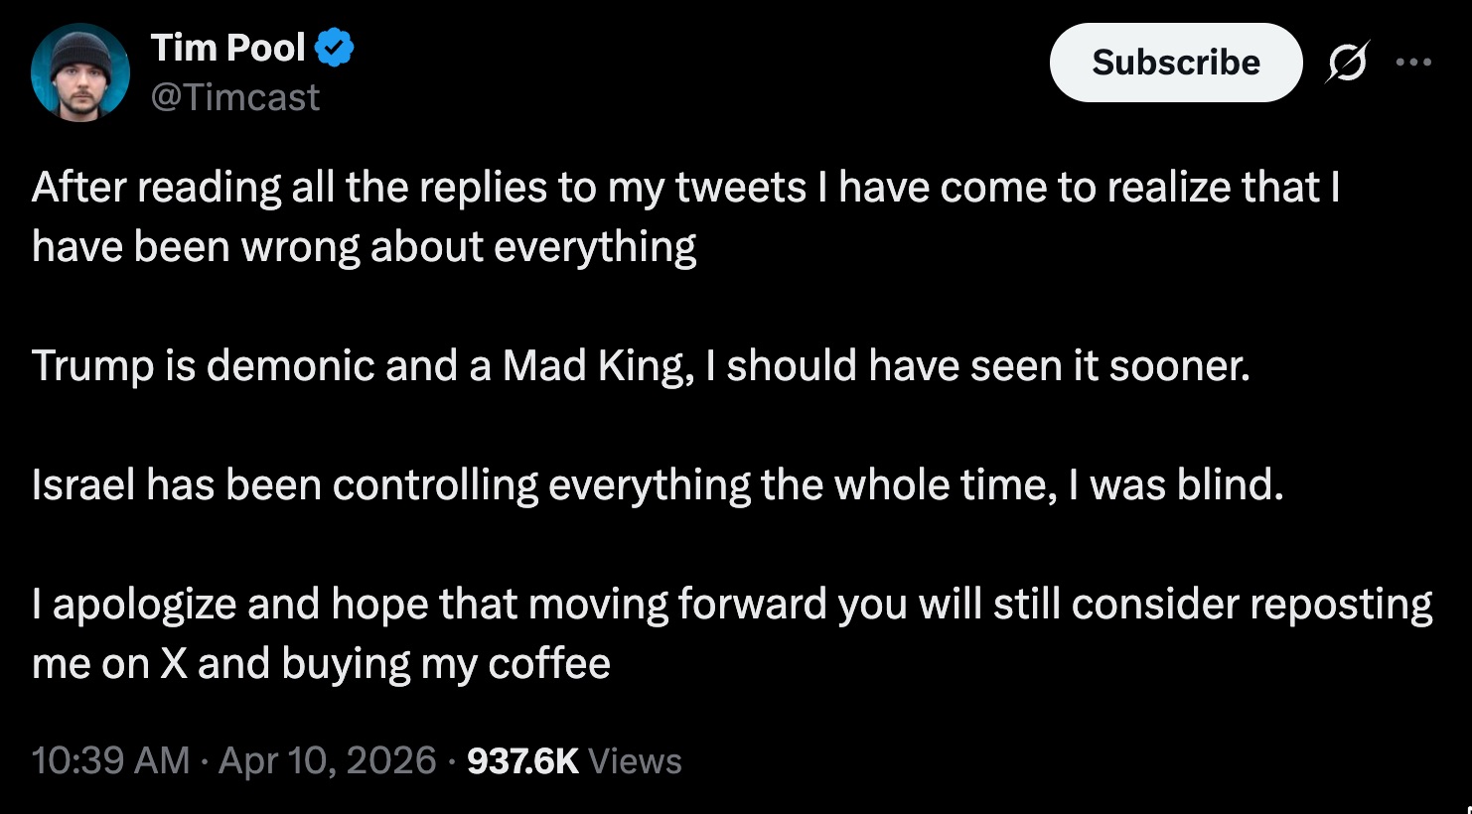The height and width of the screenshot is (814, 1472).
Task: Open the post options via the ellipsis icon
Action: [x=1414, y=62]
